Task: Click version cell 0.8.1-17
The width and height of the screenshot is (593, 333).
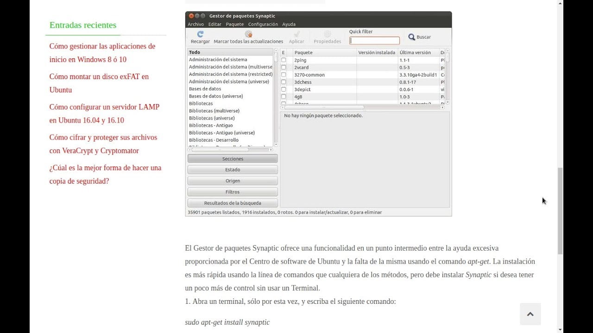Action: click(x=408, y=82)
